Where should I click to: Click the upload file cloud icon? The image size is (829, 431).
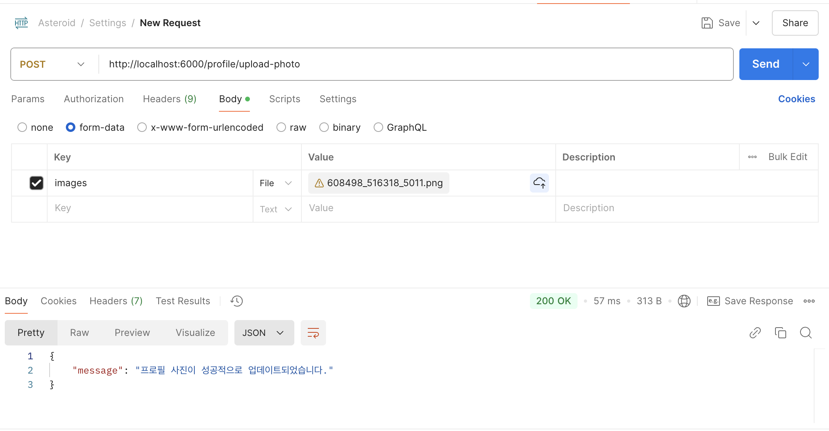539,183
